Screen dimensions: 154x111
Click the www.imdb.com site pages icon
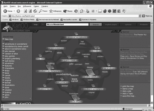coord(97,48)
